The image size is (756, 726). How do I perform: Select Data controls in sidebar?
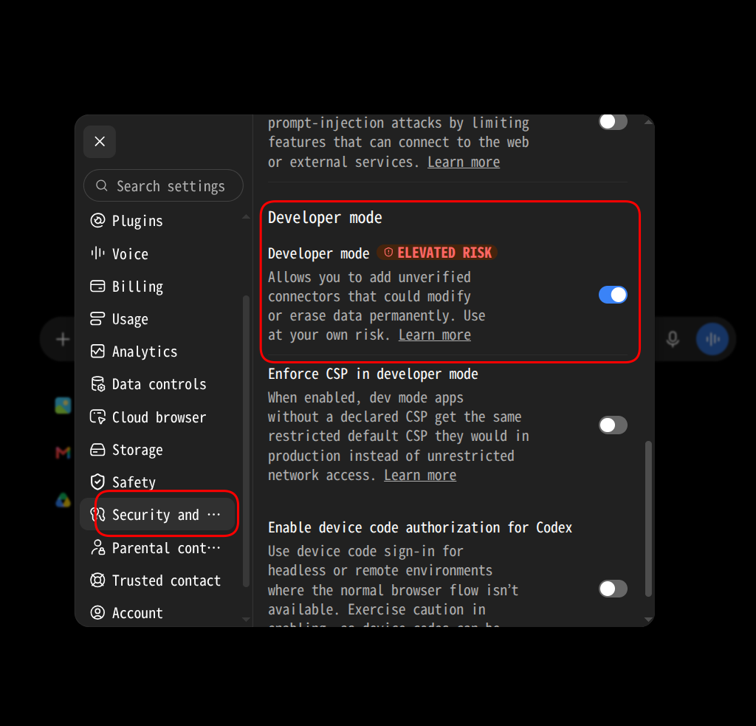[159, 385]
